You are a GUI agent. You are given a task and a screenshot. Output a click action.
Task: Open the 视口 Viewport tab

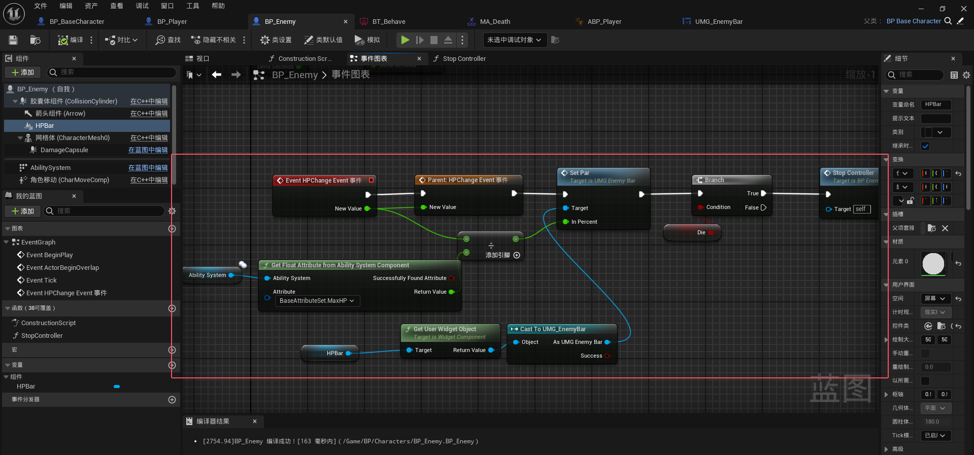click(197, 59)
